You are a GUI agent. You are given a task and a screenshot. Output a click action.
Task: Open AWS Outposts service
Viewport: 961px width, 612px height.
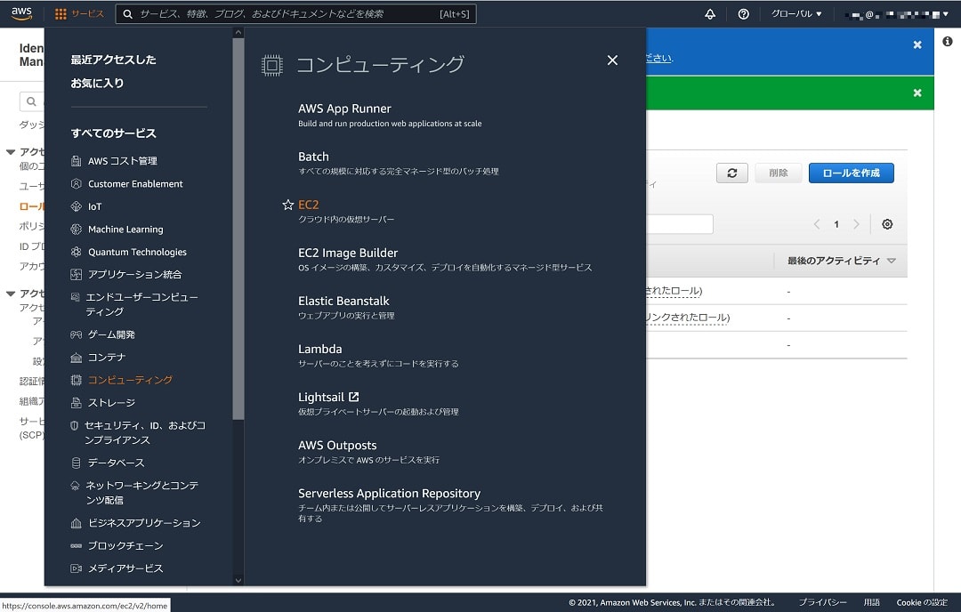tap(337, 446)
